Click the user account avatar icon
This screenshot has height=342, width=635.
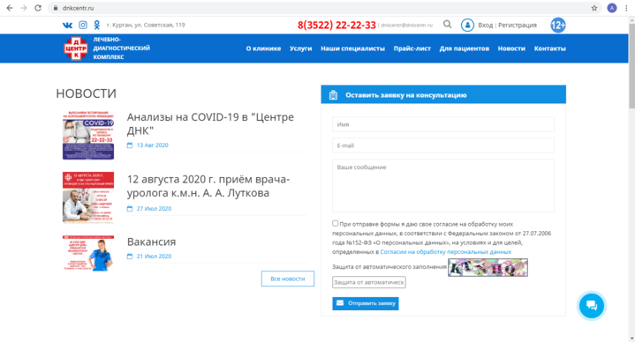[467, 25]
